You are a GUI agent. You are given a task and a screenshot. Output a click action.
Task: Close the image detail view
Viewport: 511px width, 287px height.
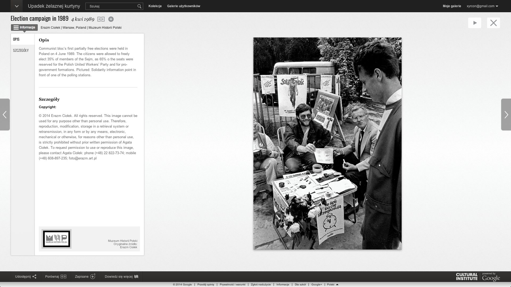tap(493, 23)
